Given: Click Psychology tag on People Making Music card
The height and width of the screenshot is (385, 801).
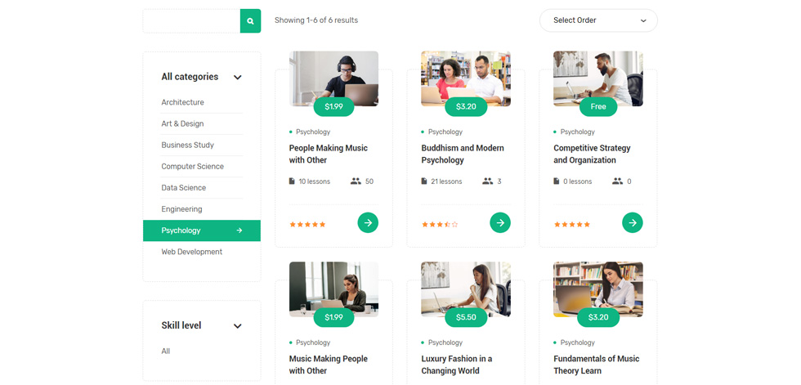Looking at the screenshot, I should 313,132.
